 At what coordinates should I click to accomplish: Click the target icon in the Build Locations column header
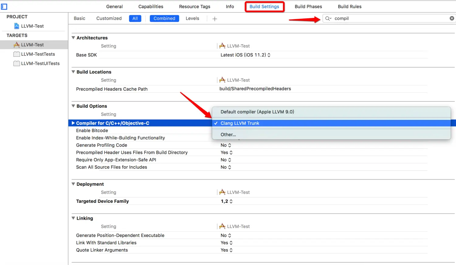[x=222, y=80]
